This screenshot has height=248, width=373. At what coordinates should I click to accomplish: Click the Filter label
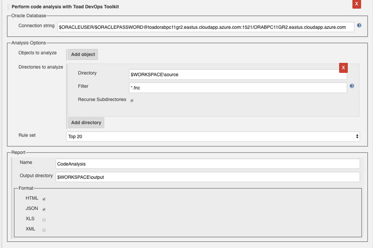pos(83,86)
